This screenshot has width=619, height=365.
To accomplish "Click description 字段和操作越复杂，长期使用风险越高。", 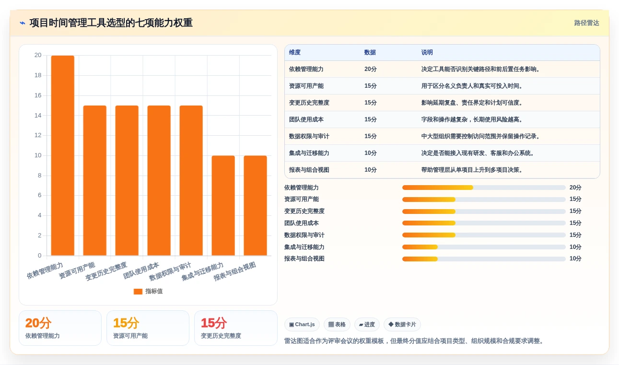I will (473, 120).
